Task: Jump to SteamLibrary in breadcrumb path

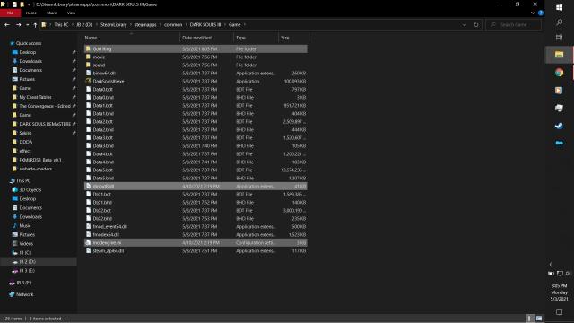Action: pos(114,25)
